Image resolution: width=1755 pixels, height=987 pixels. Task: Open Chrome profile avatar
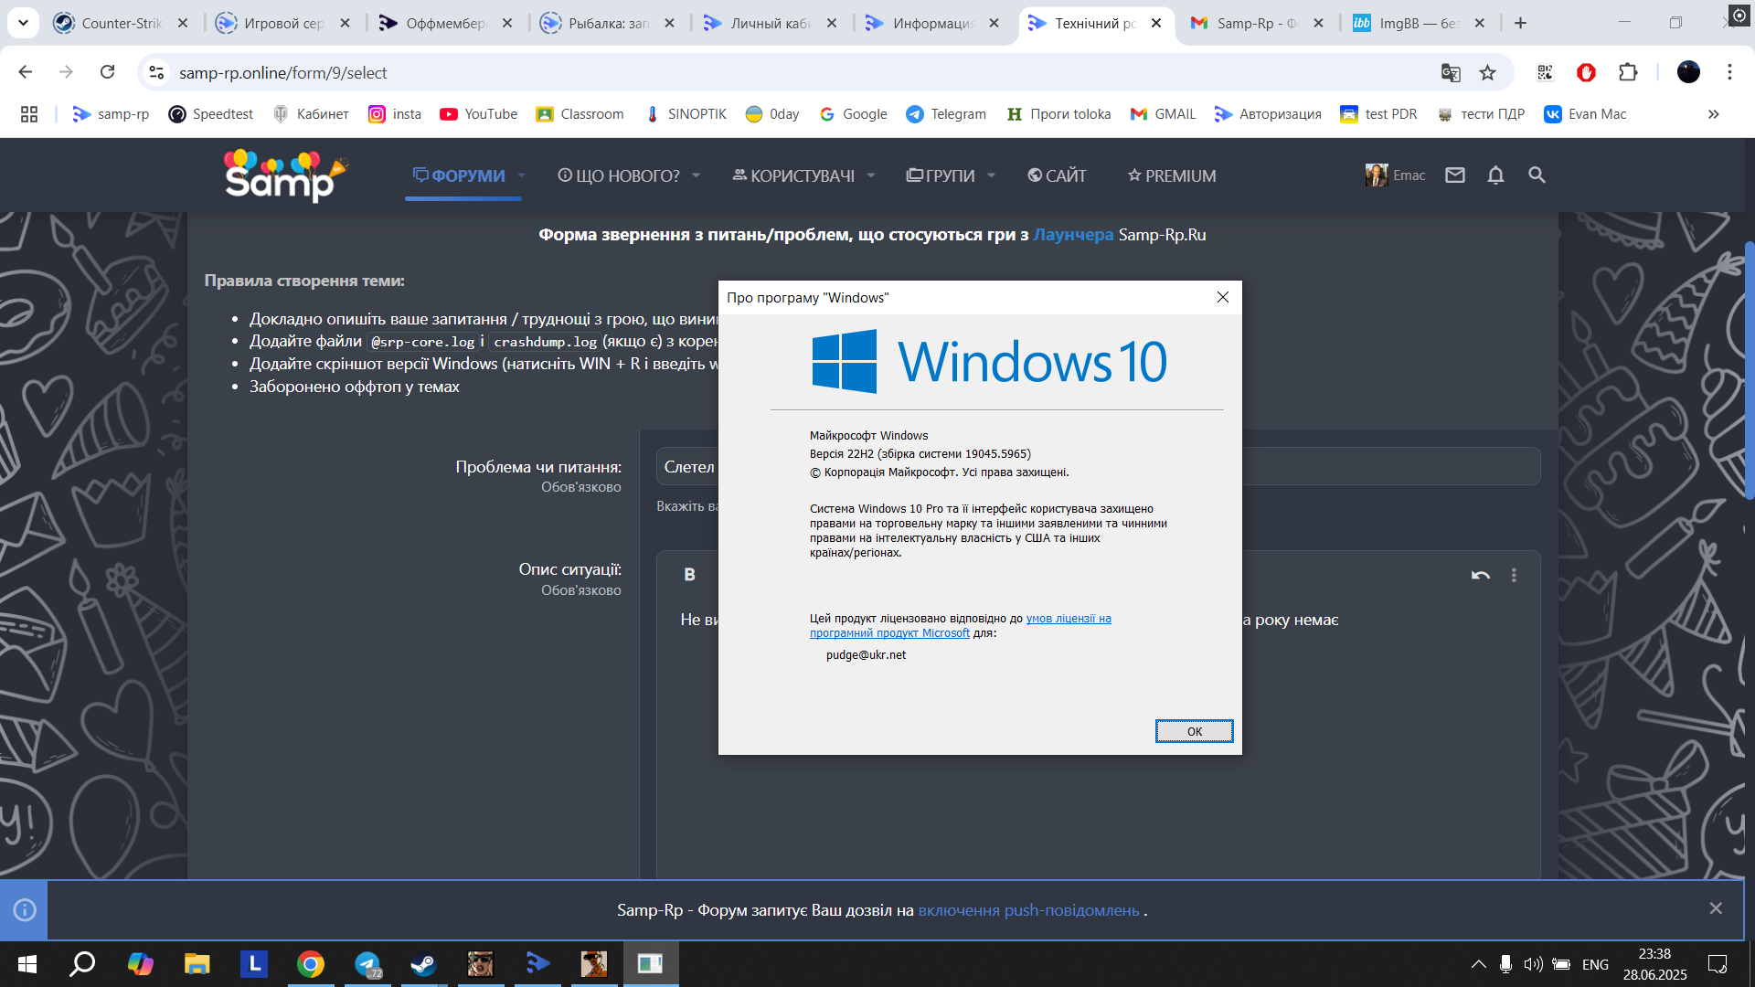pyautogui.click(x=1688, y=72)
